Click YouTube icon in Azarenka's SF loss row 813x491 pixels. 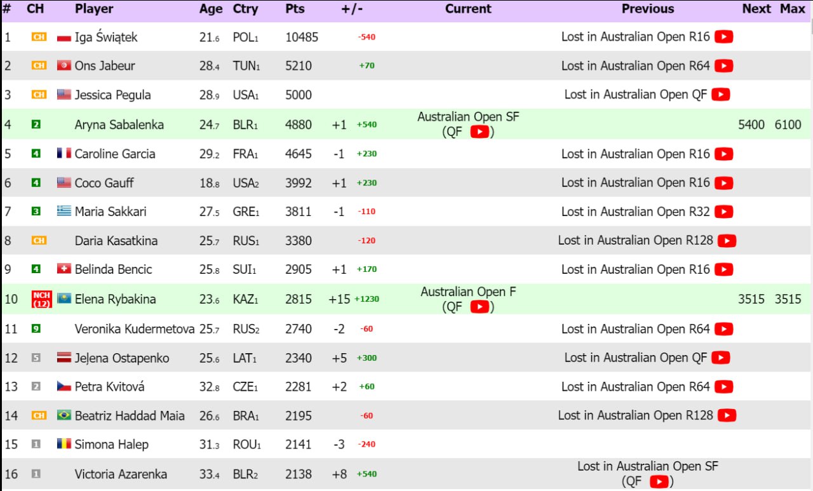coord(660,482)
